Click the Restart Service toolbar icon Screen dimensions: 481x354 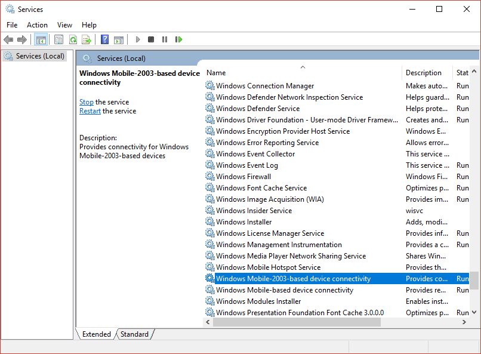tap(178, 39)
